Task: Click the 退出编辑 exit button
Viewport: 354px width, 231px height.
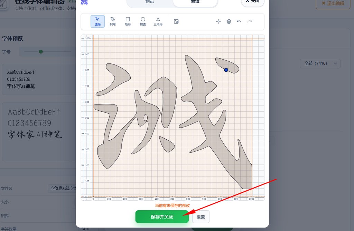Action: 333,4
